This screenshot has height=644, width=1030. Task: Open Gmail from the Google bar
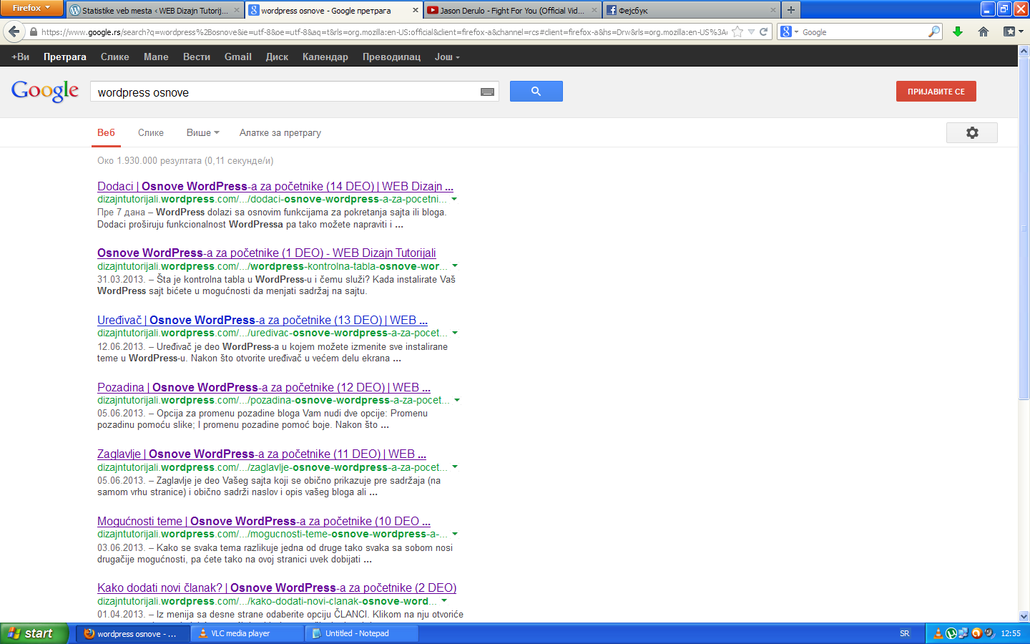238,57
